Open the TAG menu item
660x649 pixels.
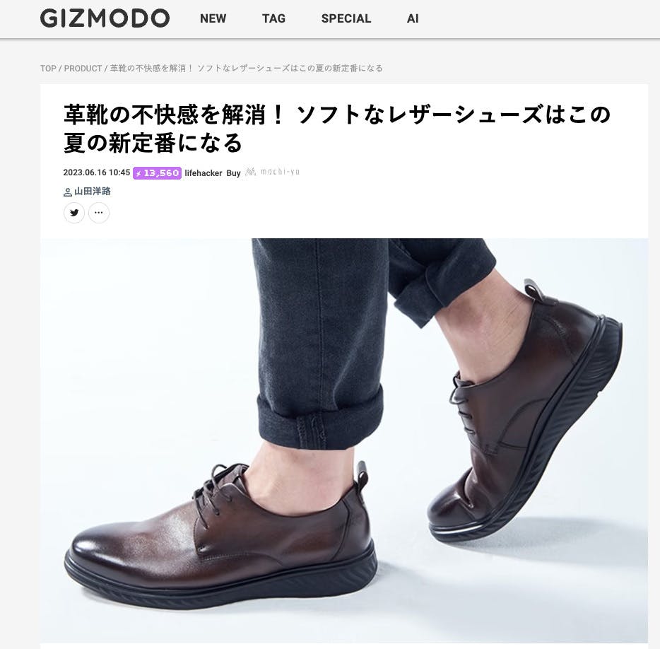pyautogui.click(x=273, y=18)
